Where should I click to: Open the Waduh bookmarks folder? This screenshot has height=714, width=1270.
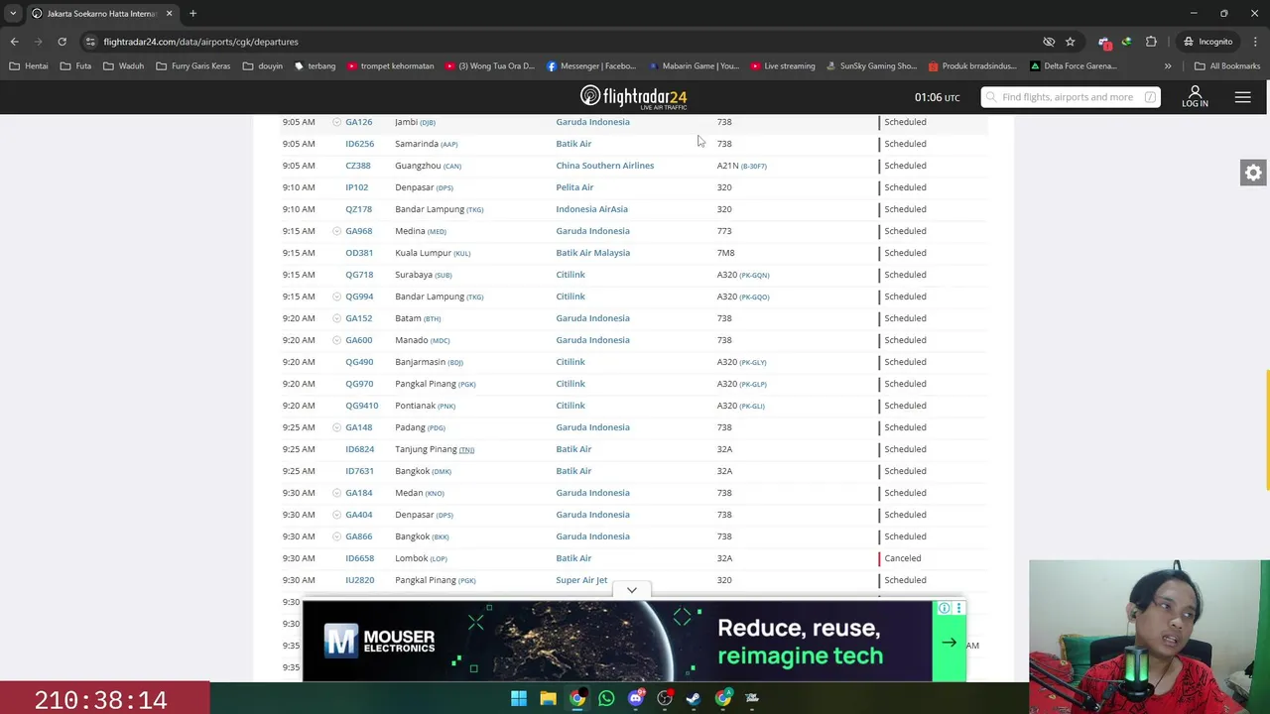tap(123, 66)
